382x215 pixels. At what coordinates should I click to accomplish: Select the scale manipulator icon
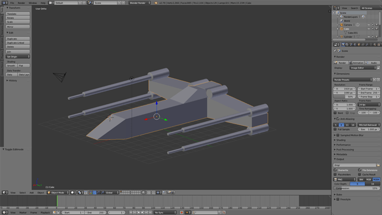point(102,193)
